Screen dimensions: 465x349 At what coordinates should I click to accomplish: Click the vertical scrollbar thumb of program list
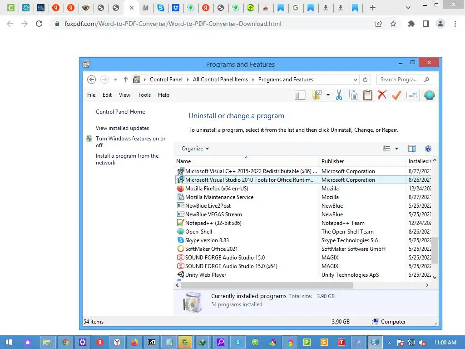[435, 250]
